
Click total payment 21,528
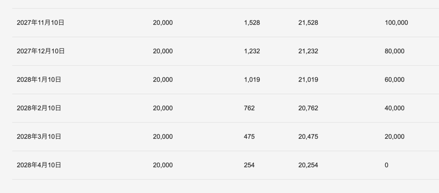tap(308, 23)
